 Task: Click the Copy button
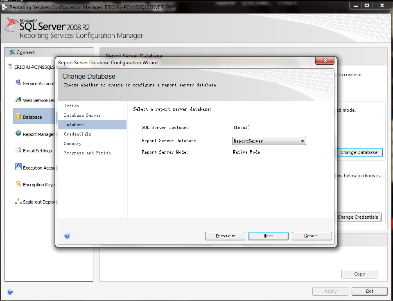point(359,274)
